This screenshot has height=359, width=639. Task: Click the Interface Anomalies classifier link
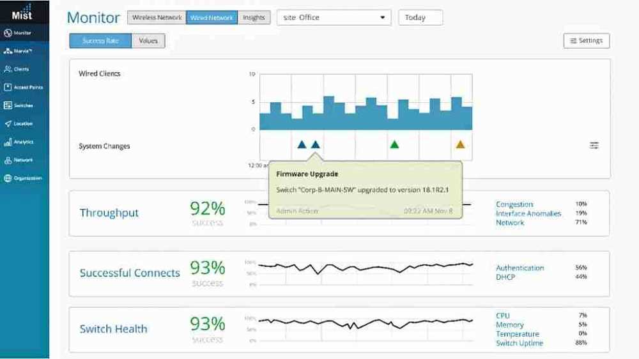(x=528, y=213)
